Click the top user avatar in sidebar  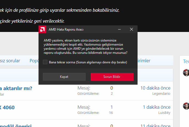[x=186, y=73]
